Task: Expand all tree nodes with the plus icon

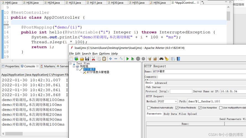Action: [x=111, y=59]
